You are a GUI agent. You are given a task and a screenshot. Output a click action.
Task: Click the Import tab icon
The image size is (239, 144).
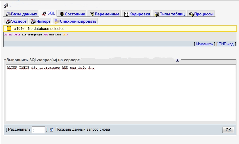click(x=33, y=21)
